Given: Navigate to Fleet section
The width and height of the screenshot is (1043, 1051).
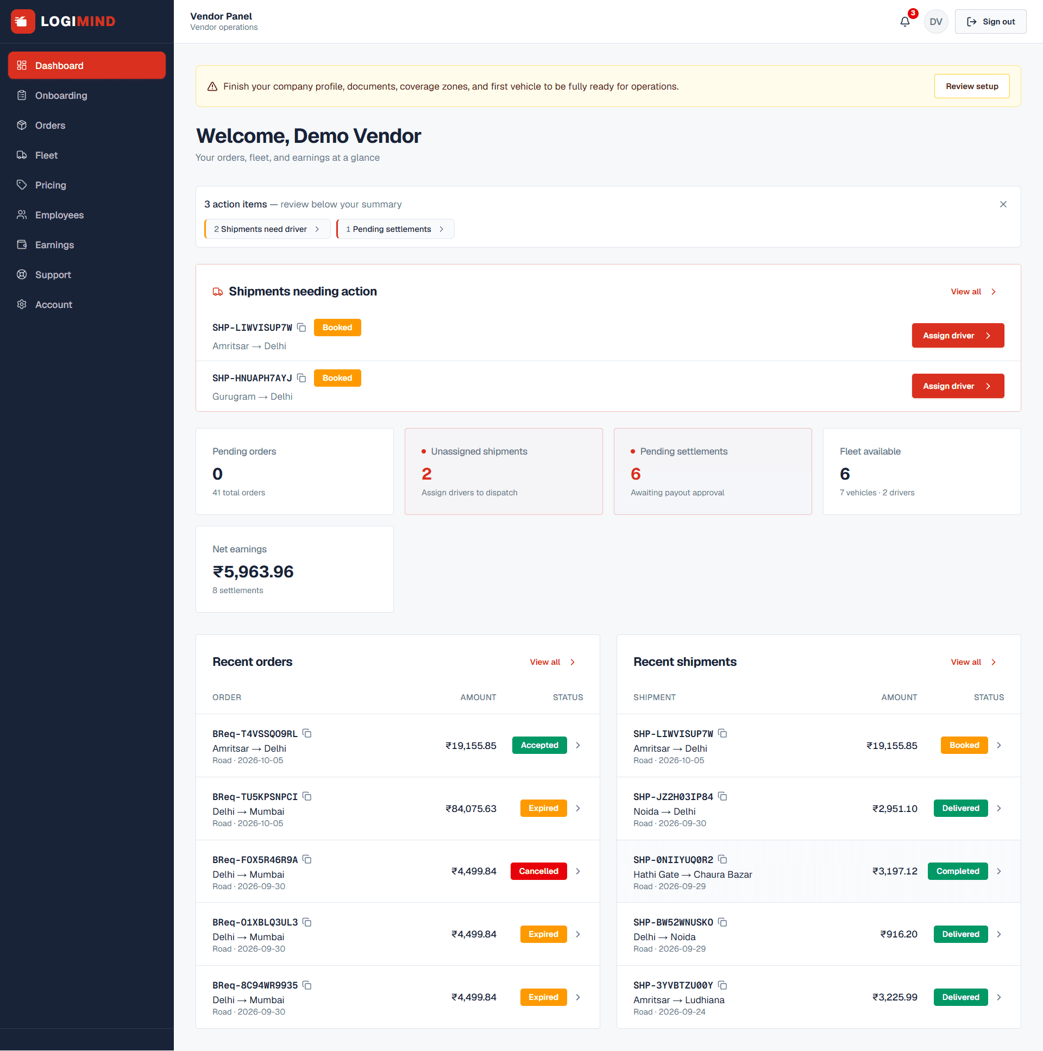Looking at the screenshot, I should [x=87, y=155].
